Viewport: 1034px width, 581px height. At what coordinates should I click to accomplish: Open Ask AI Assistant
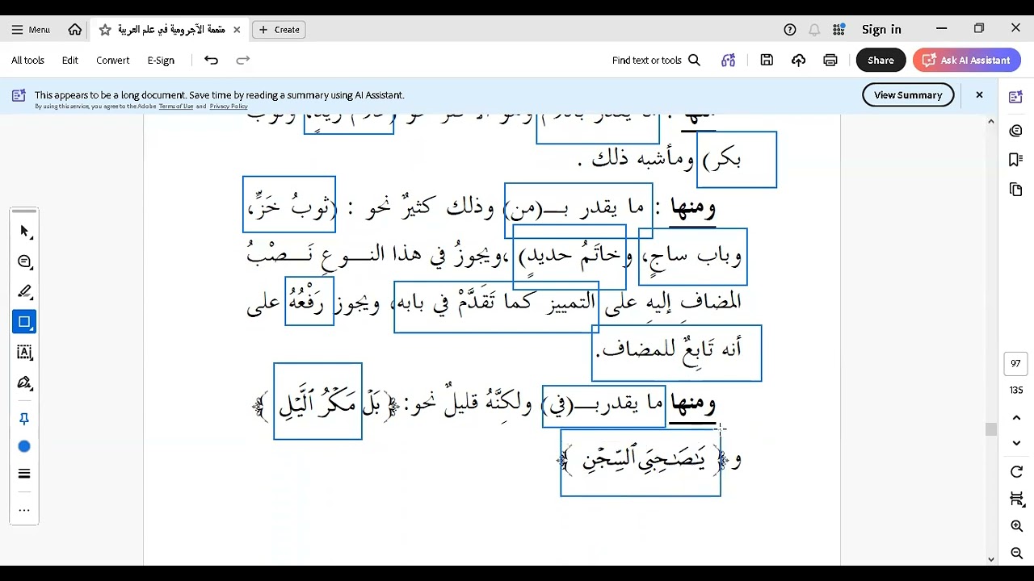967,61
